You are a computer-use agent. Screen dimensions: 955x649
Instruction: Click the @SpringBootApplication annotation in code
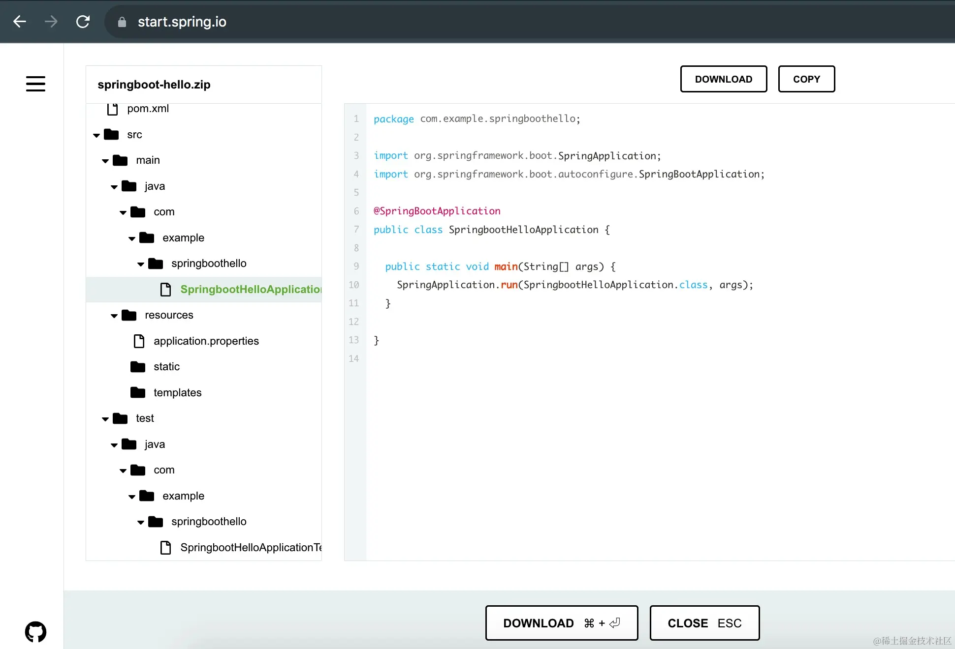point(437,211)
